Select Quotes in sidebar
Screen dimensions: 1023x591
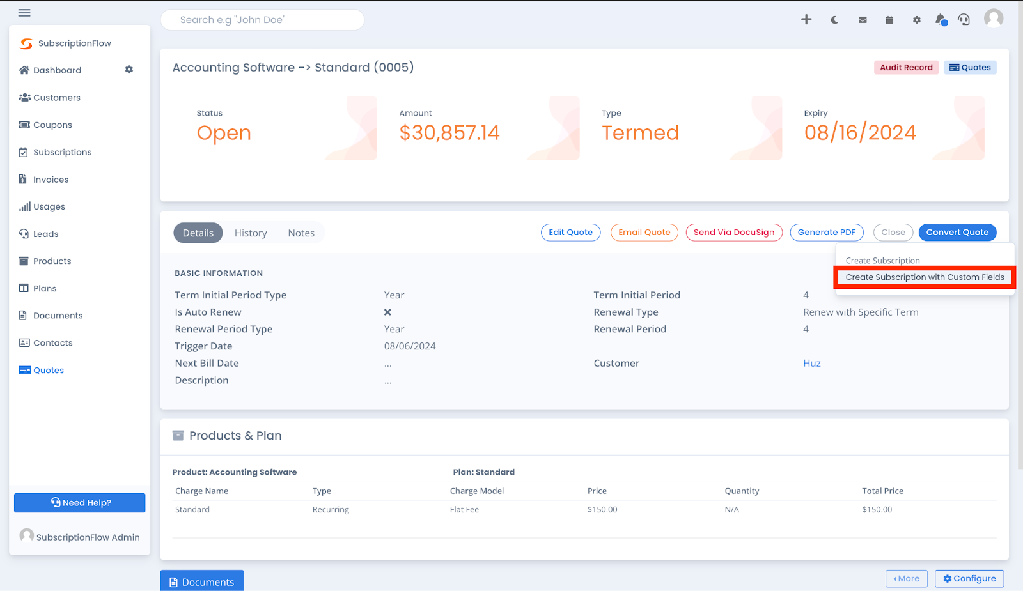click(42, 371)
